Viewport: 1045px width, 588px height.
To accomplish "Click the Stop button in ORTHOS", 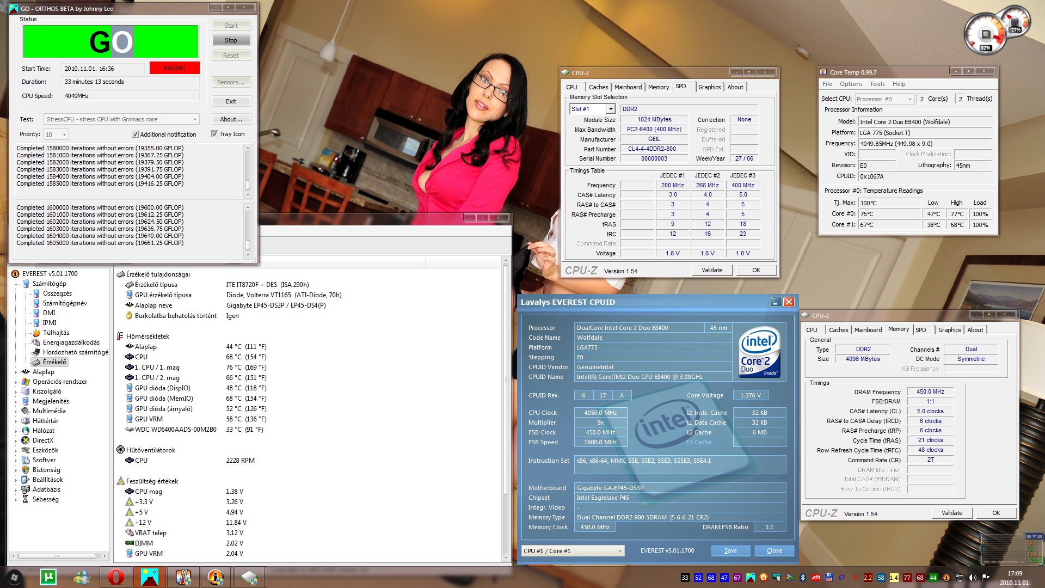I will [x=231, y=40].
